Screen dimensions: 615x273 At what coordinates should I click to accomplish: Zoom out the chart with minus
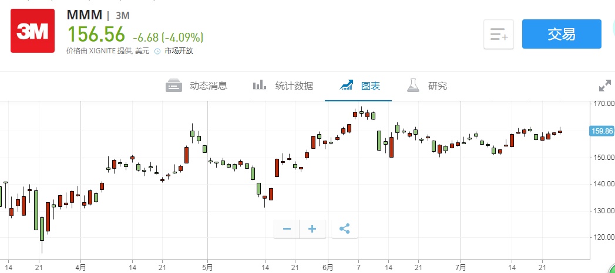click(287, 228)
